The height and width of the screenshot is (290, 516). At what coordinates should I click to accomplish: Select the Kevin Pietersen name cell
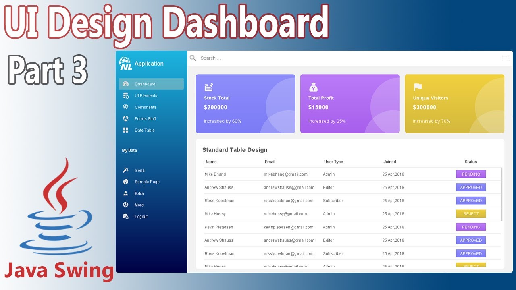point(219,227)
